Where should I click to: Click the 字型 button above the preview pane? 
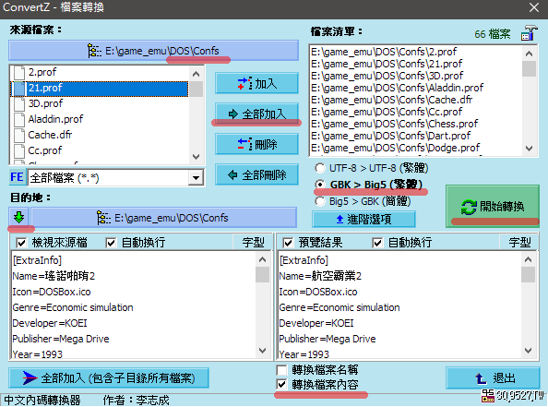(x=519, y=243)
